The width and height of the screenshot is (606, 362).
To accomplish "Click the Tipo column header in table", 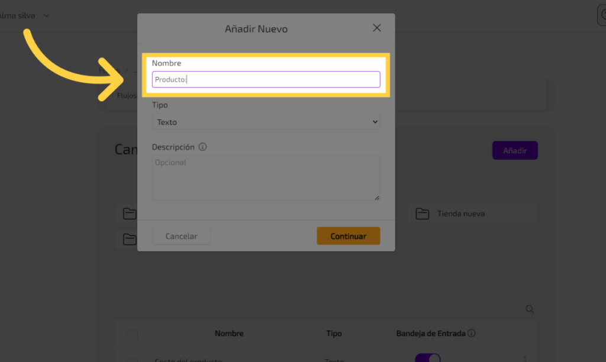I will click(x=334, y=334).
